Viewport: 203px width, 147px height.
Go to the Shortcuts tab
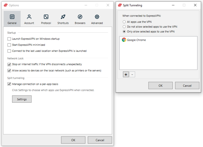(x=63, y=19)
